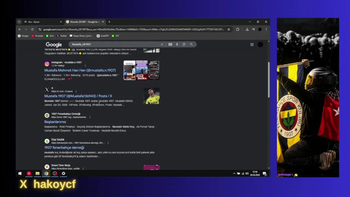This screenshot has height=197, width=350.
Task: Open the Instagram result thumbnail images
Action: coord(141,70)
